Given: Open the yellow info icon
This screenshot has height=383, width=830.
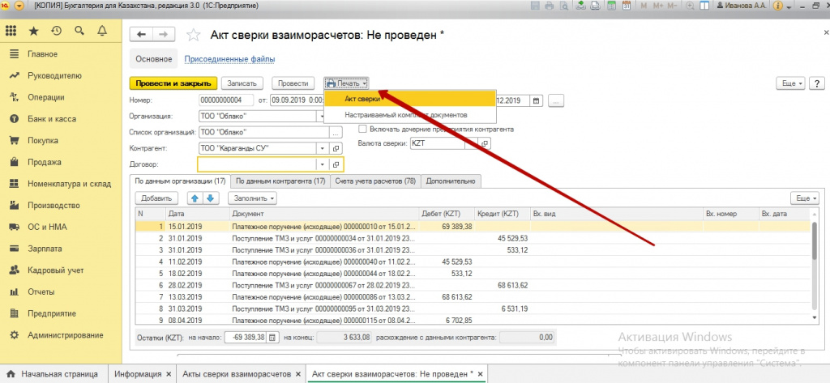Looking at the screenshot, I should [778, 6].
